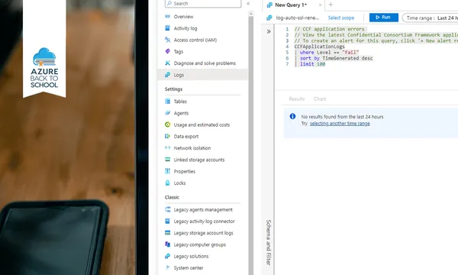Open the Time range selector

click(430, 18)
